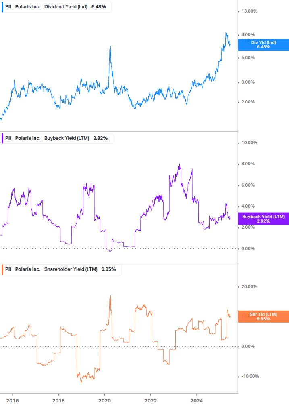289x406 pixels.
Task: Click the -10.00% label on the shareholder yield axis
Action: (x=250, y=376)
